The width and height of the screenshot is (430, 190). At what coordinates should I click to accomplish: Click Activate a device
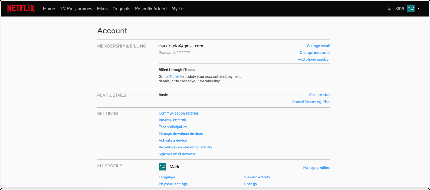coord(173,140)
